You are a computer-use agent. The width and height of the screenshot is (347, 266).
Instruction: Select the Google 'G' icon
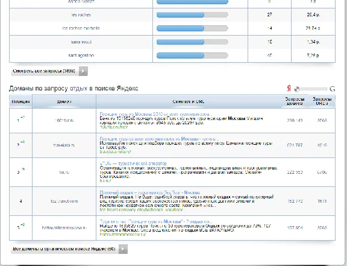click(x=332, y=89)
